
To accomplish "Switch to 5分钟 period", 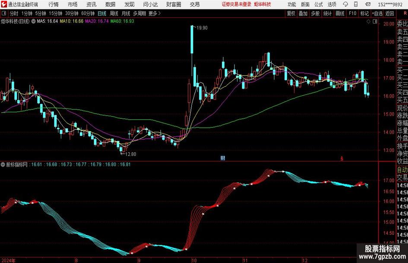I will (41, 13).
